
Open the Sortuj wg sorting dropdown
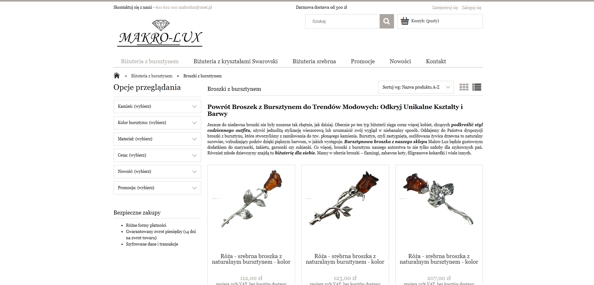(x=416, y=87)
